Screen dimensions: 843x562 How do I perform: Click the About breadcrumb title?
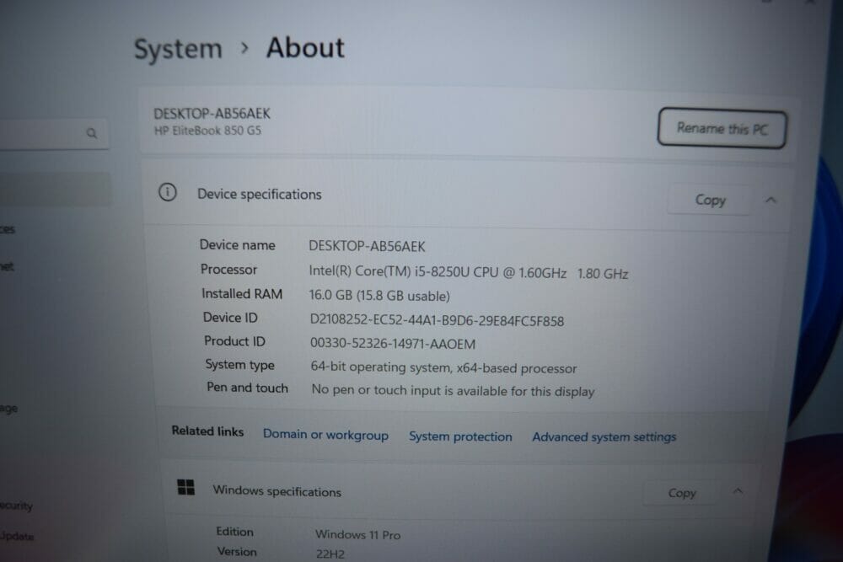tap(305, 48)
